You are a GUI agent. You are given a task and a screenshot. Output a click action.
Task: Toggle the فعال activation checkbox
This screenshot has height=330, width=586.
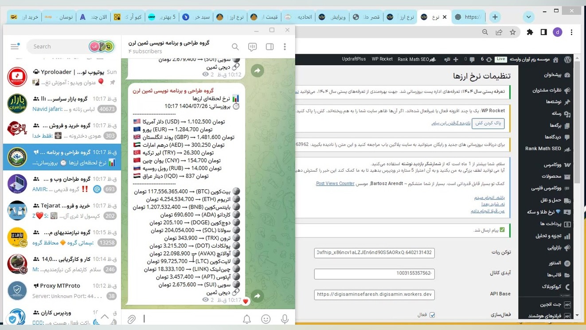(x=432, y=315)
